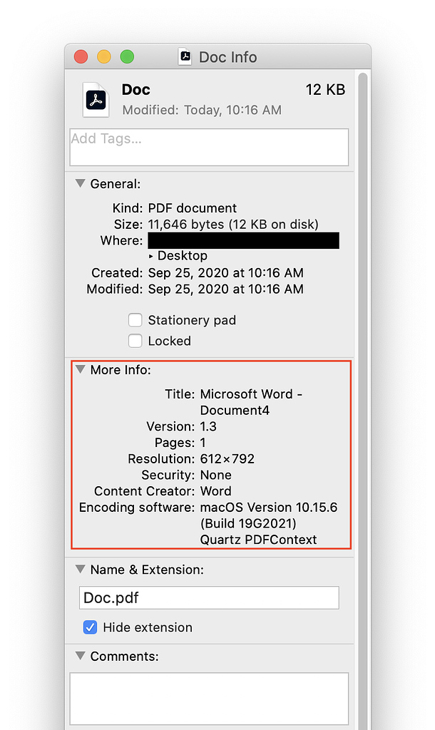Screen dimensions: 435x730
Task: Minimize the Doc Info window with the yellow button
Action: pyautogui.click(x=104, y=57)
